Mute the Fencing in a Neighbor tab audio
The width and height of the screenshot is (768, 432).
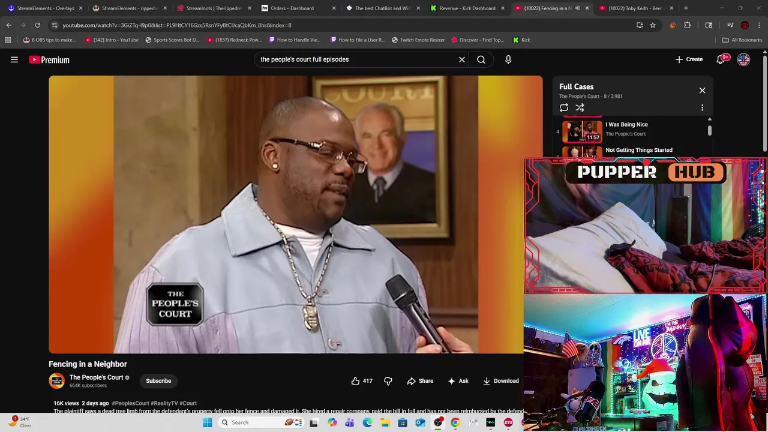point(577,8)
